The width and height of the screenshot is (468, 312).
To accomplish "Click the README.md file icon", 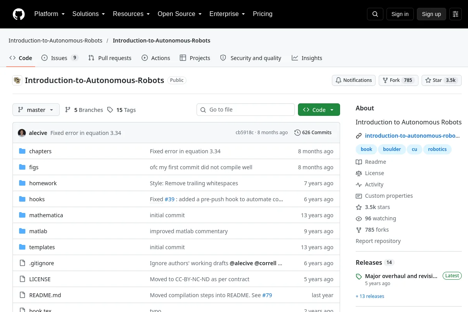I will point(22,295).
